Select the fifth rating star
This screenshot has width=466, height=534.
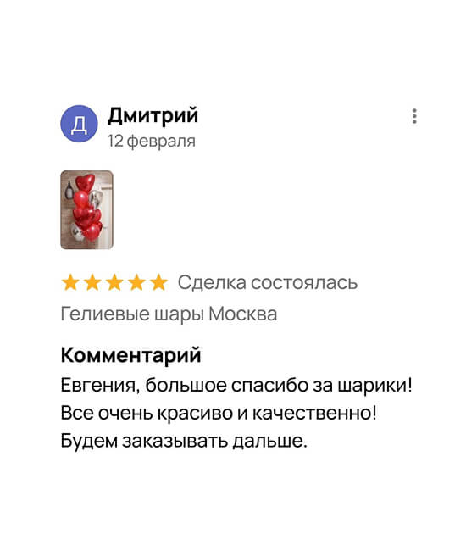tap(159, 282)
